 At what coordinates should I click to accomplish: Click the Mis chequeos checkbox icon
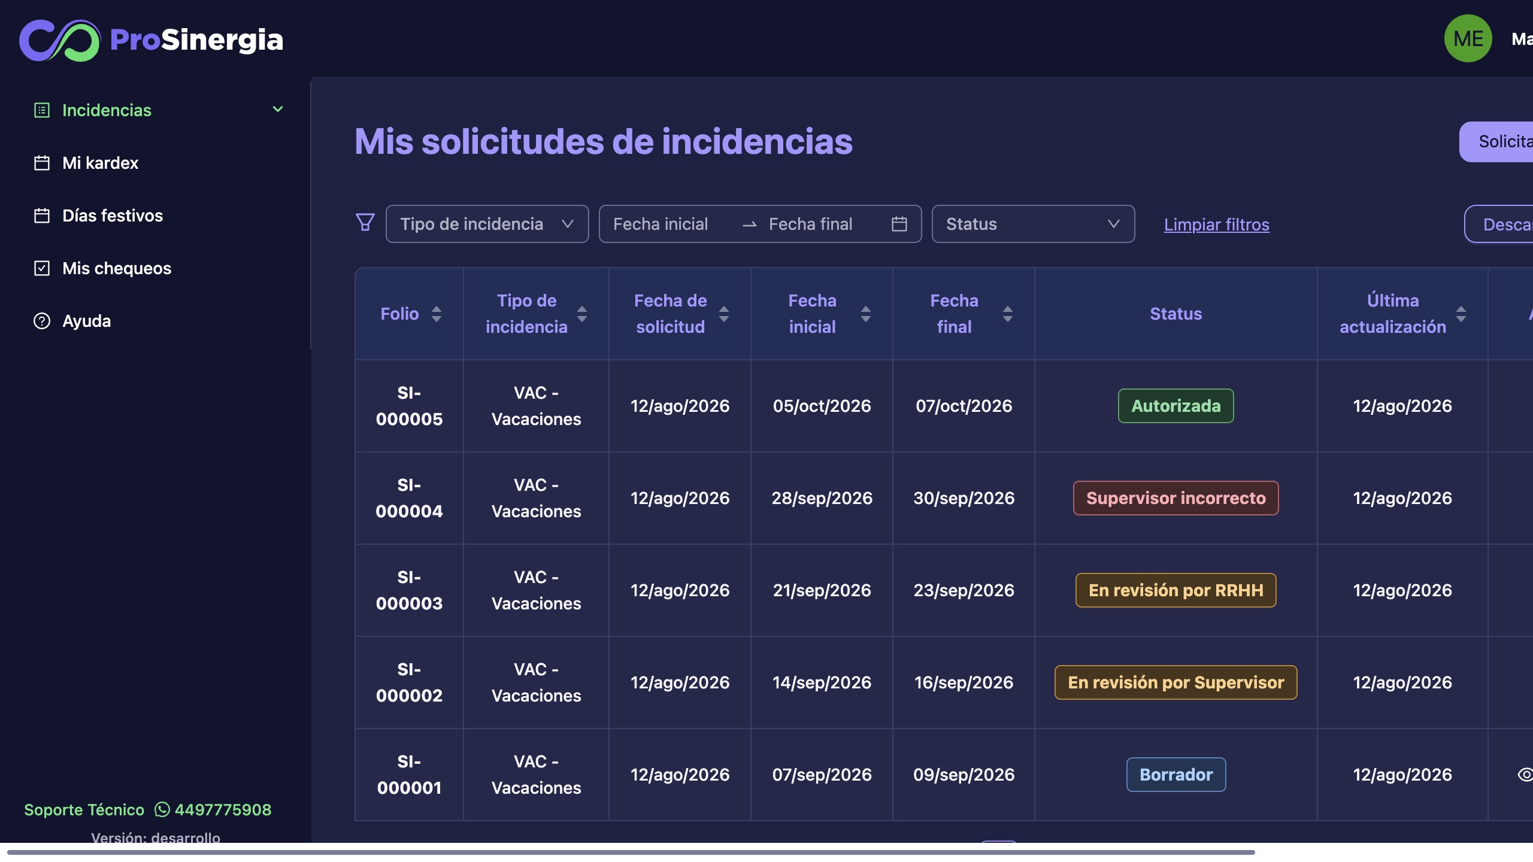coord(42,268)
